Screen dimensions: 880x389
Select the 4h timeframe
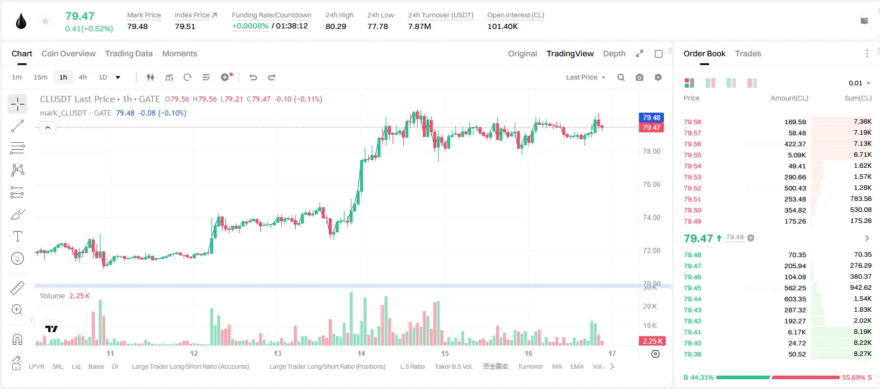[82, 77]
